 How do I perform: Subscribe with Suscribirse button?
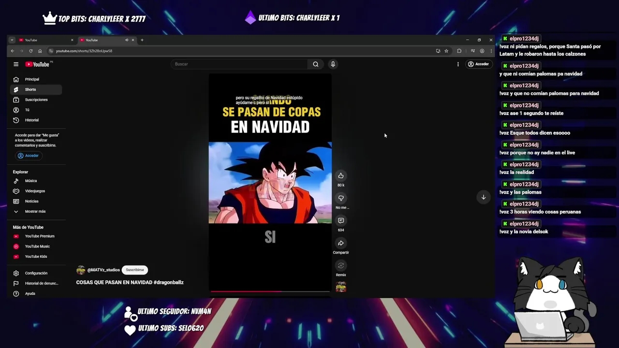coord(135,270)
